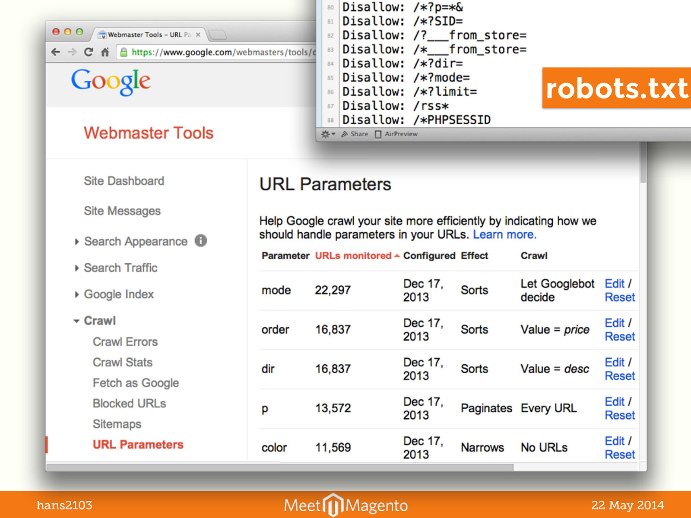Viewport: 691px width, 518px height.
Task: Click the browser back arrow
Action: [x=55, y=52]
